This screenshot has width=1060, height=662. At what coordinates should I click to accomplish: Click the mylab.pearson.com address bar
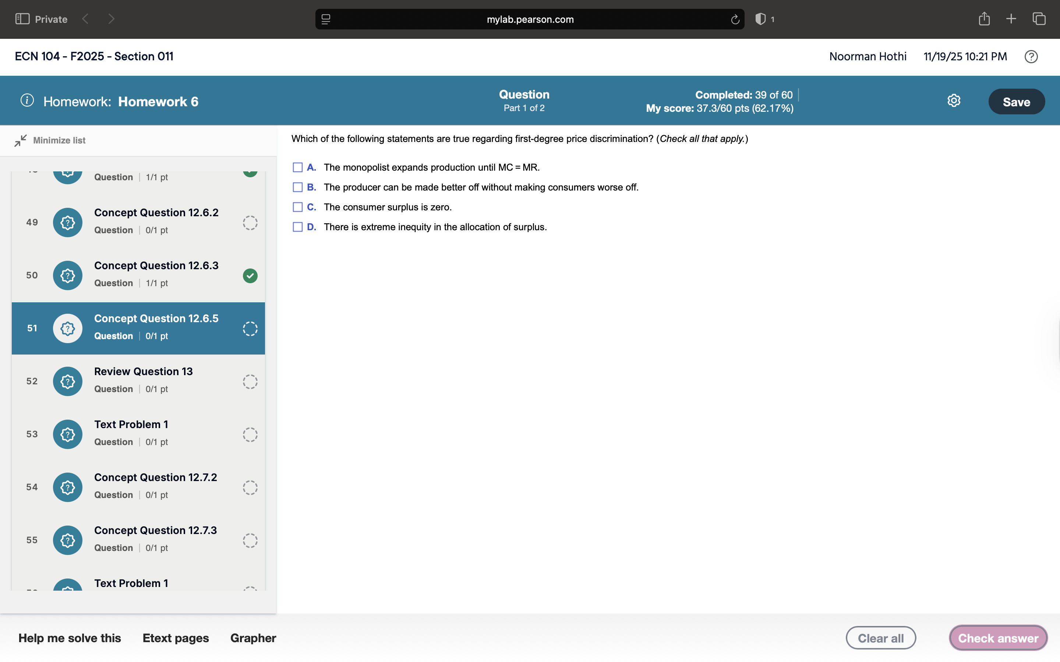530,19
